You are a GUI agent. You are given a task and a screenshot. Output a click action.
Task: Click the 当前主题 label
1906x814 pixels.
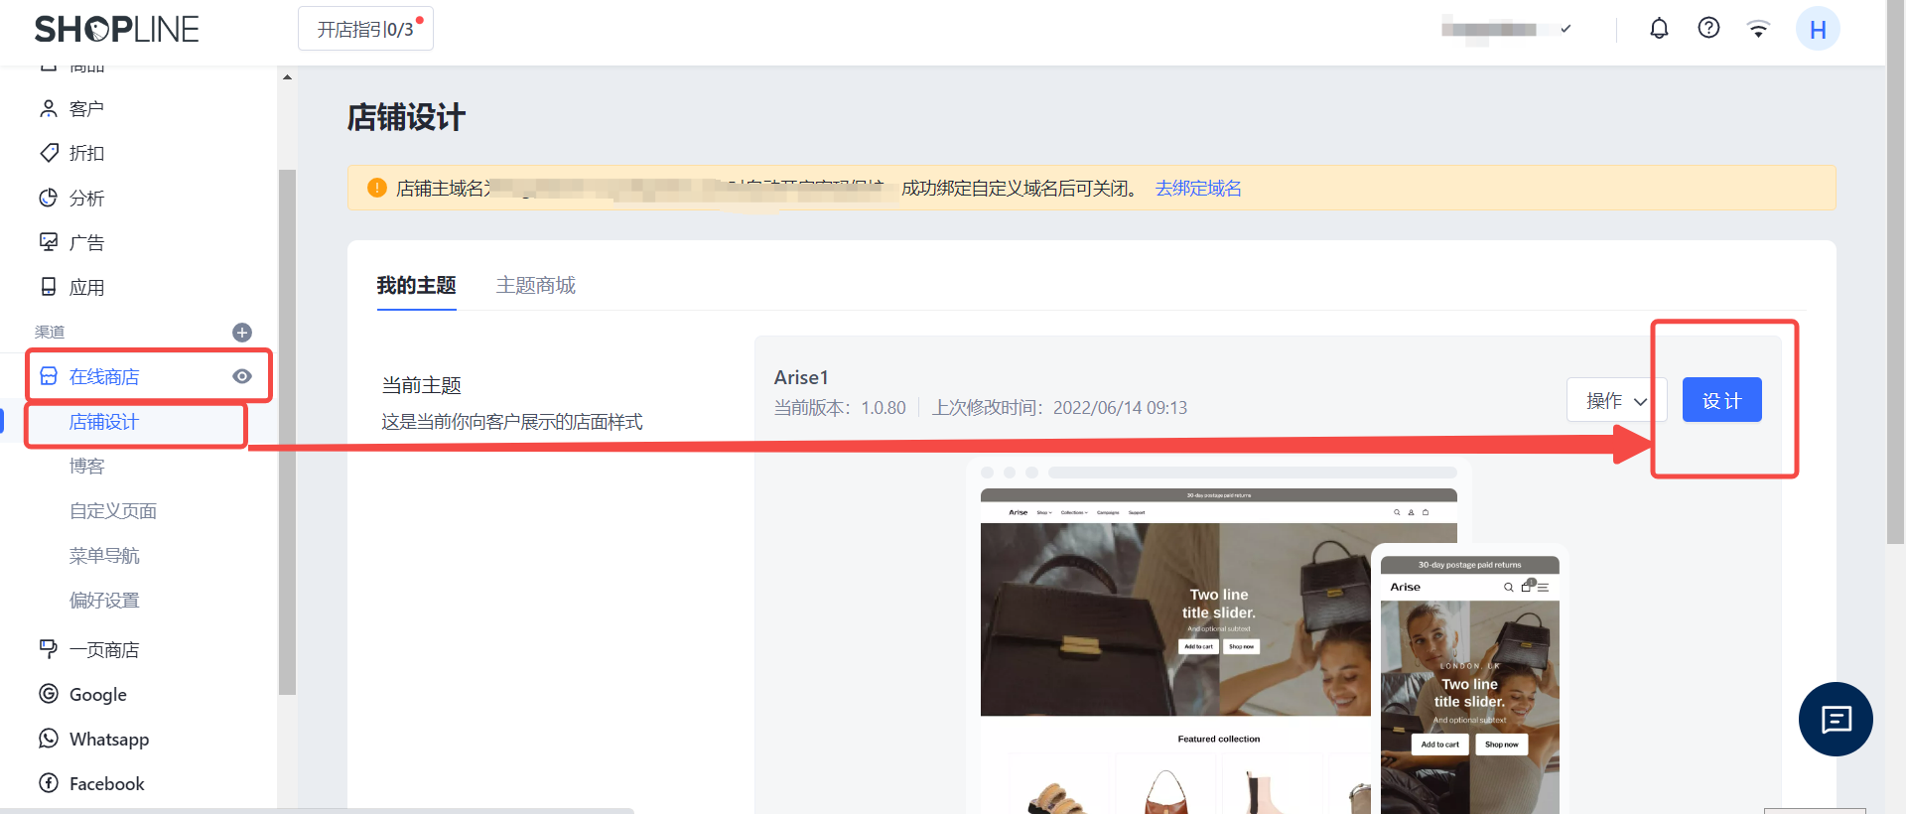point(422,385)
